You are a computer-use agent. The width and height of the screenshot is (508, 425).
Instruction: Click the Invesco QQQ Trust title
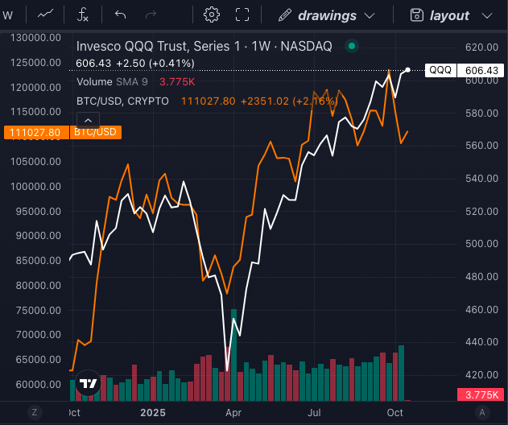click(204, 47)
